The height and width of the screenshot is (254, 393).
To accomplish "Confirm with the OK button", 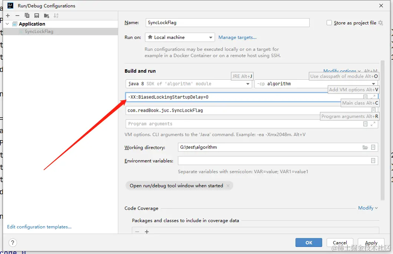I will (x=309, y=243).
